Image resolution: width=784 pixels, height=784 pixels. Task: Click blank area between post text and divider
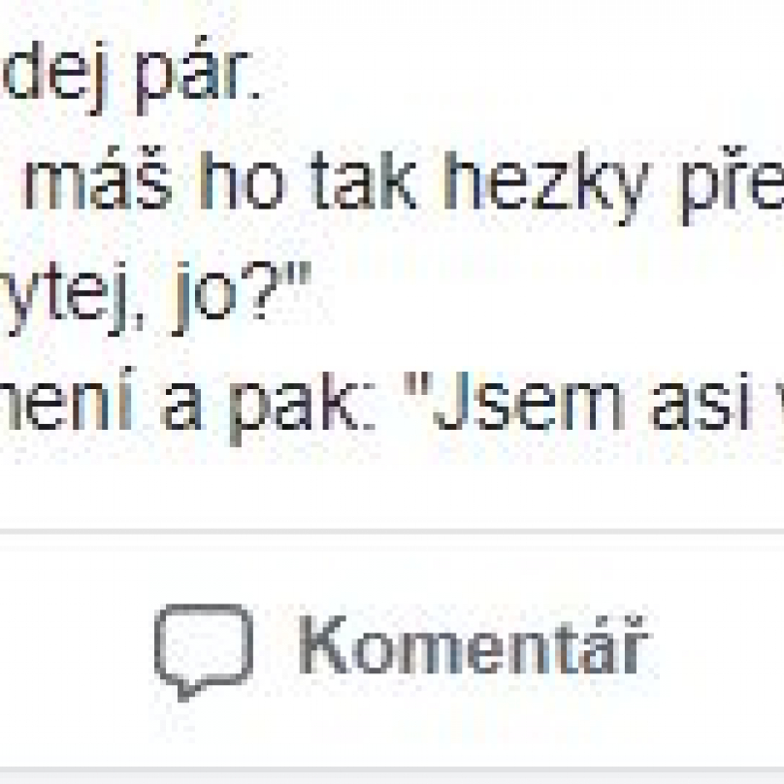click(x=392, y=487)
